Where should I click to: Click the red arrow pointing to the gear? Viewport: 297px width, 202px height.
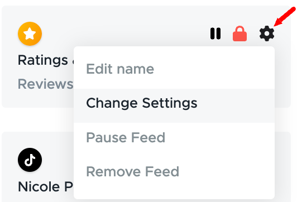coord(285,17)
